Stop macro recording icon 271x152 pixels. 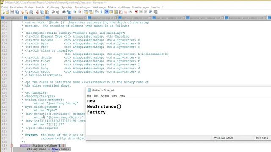pos(141,12)
